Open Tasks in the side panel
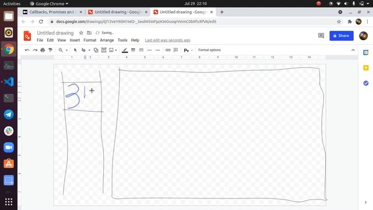The height and width of the screenshot is (210, 373). point(365,83)
